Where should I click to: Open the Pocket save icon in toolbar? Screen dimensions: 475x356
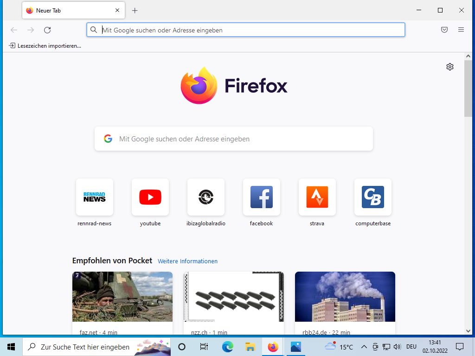(444, 30)
